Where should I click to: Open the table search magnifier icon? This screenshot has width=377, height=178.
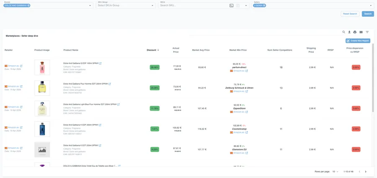[344, 32]
